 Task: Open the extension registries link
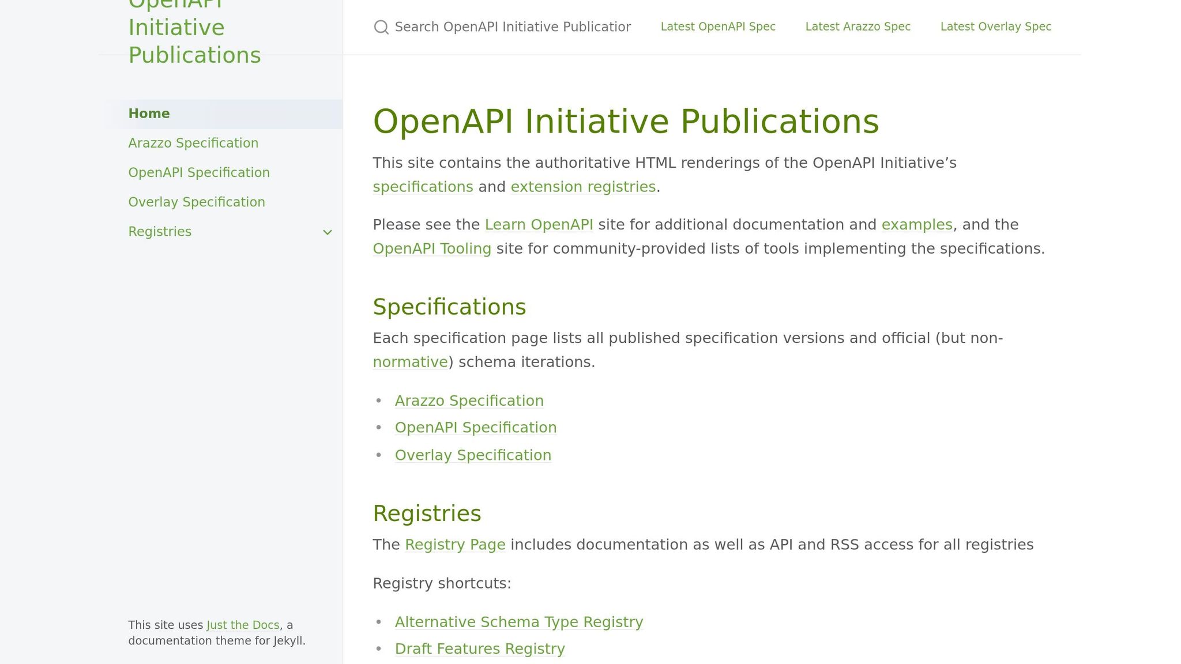pos(583,187)
